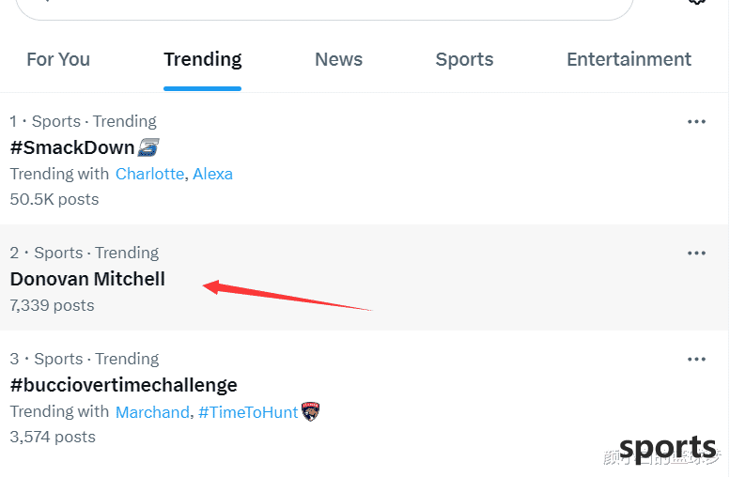Viewport: 730px width, 477px height.
Task: Open the more options menu for #SmackDown
Action: point(696,122)
